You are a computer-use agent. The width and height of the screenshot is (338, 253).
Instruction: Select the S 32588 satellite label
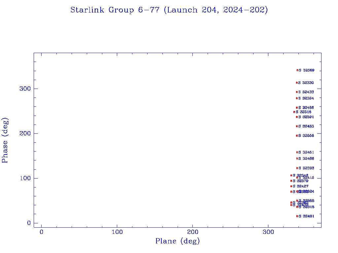[306, 201]
